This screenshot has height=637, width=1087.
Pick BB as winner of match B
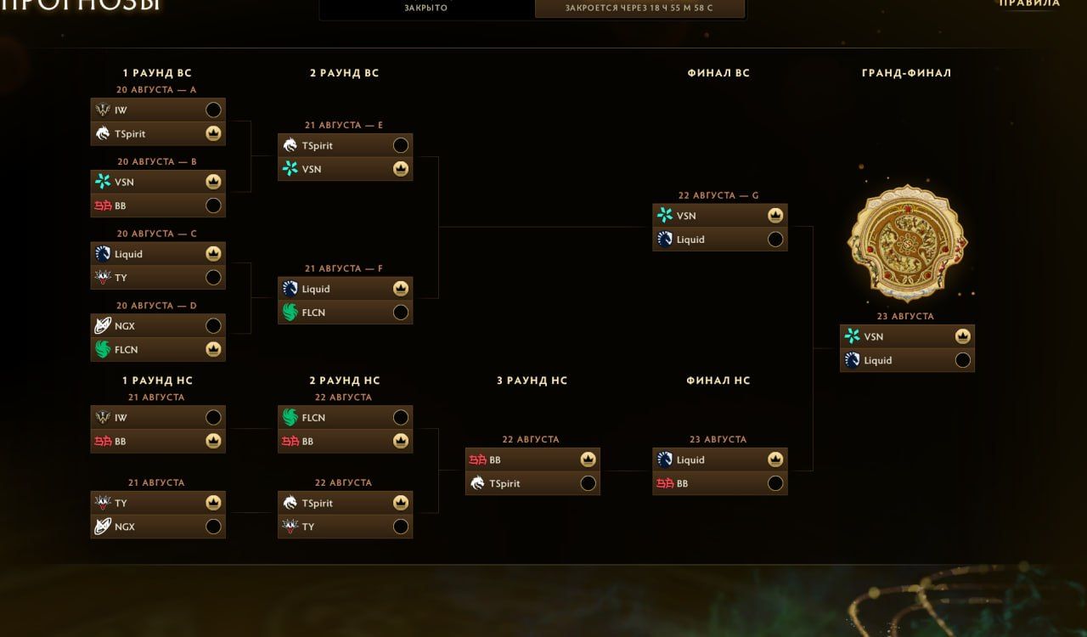pos(213,206)
